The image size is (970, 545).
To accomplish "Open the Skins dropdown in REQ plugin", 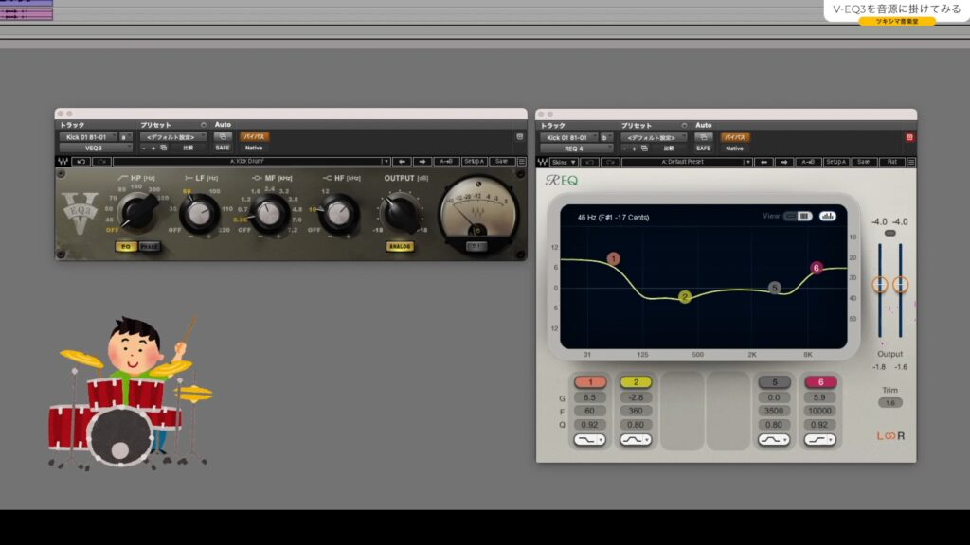I will 565,162.
